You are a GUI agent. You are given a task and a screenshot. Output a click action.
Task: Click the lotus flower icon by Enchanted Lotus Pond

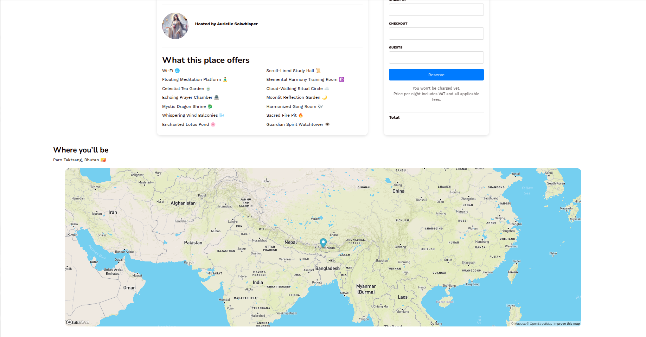coord(213,124)
